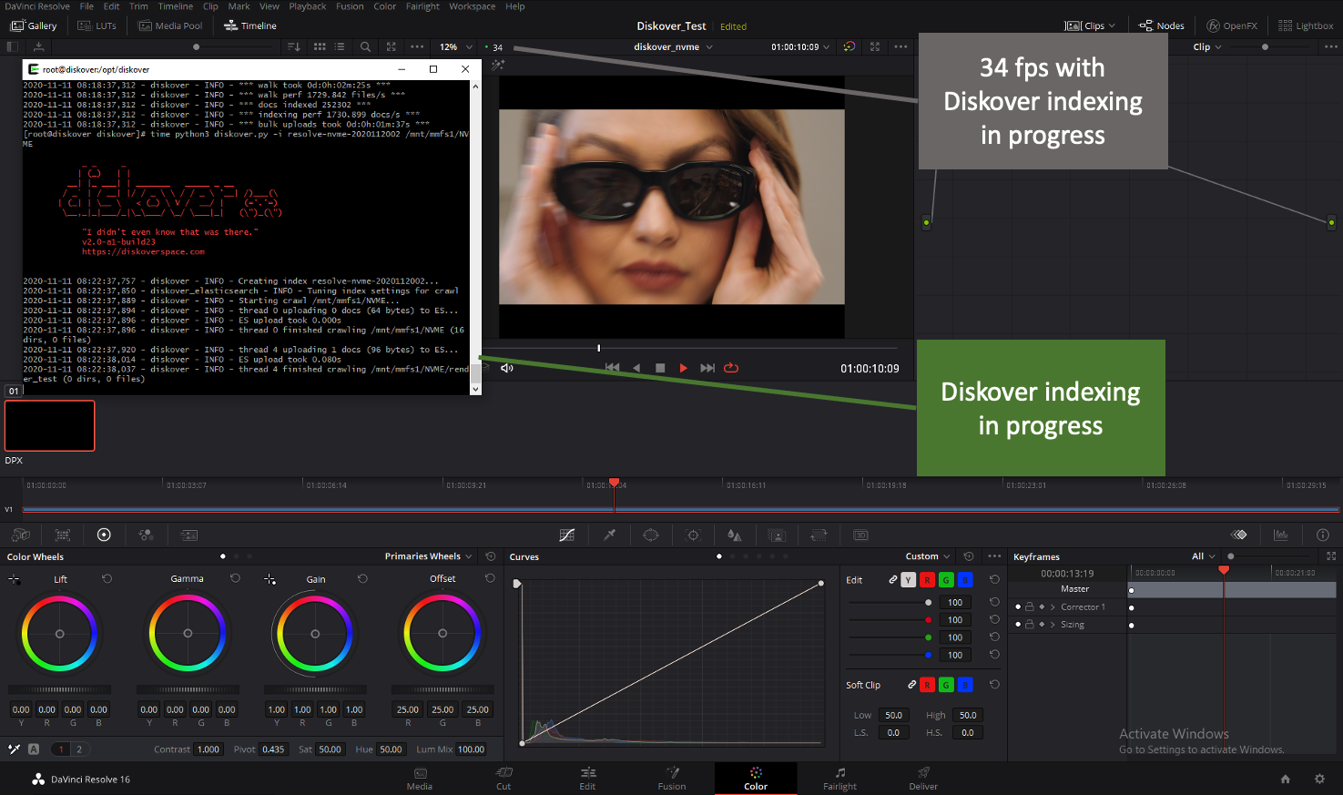1343x795 pixels.
Task: Open the Clips thumbnail view
Action: pos(1090,25)
